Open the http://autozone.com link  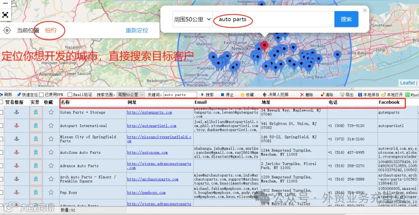tap(147, 152)
